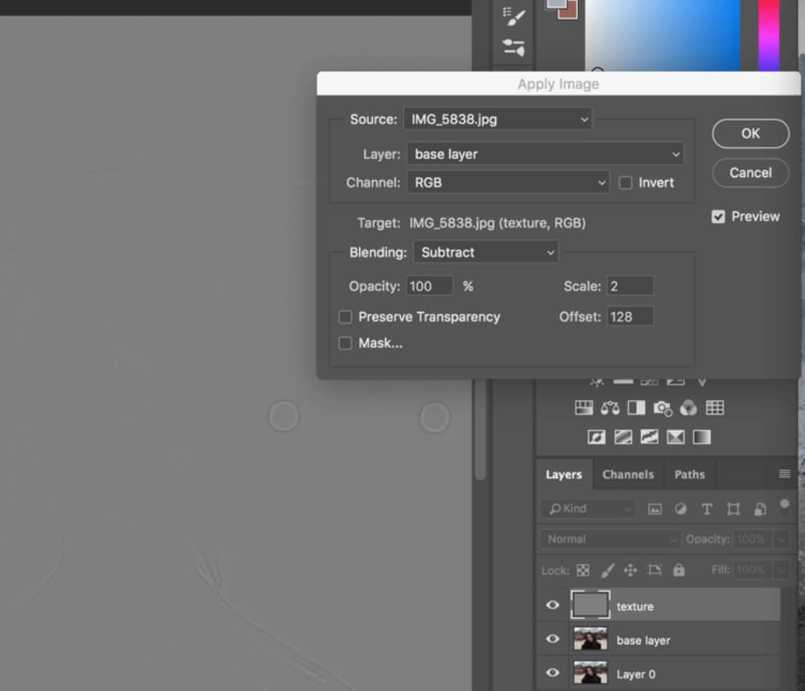Select the Posterize adjustment icon
The height and width of the screenshot is (691, 805).
[x=621, y=436]
